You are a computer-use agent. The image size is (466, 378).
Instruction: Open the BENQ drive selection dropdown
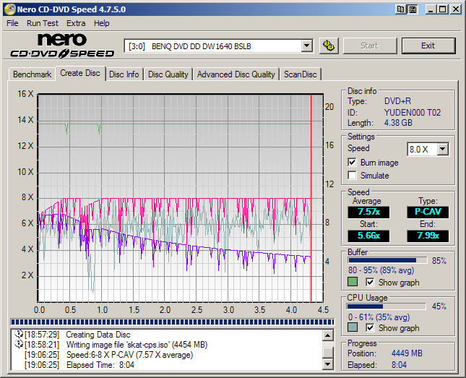pyautogui.click(x=306, y=46)
